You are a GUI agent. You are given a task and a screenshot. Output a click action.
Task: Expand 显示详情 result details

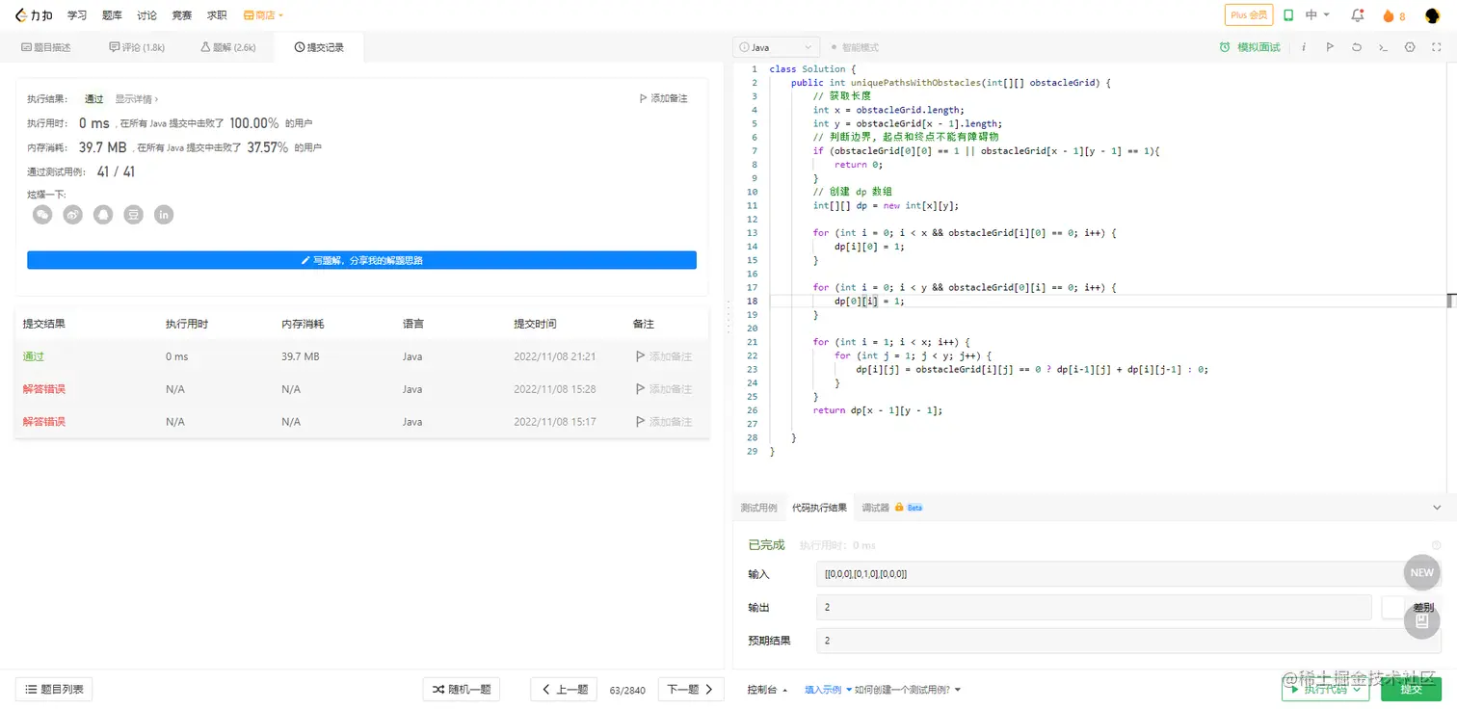137,98
